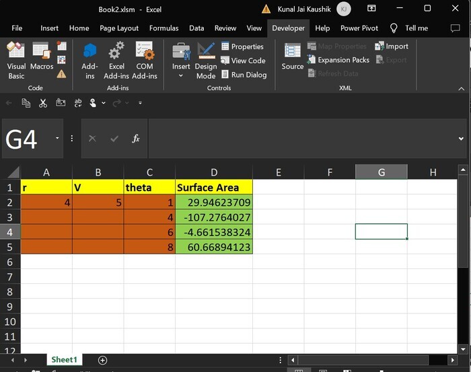This screenshot has height=372, width=471.
Task: Select cell D3 with value -107.2764027
Action: coord(213,217)
